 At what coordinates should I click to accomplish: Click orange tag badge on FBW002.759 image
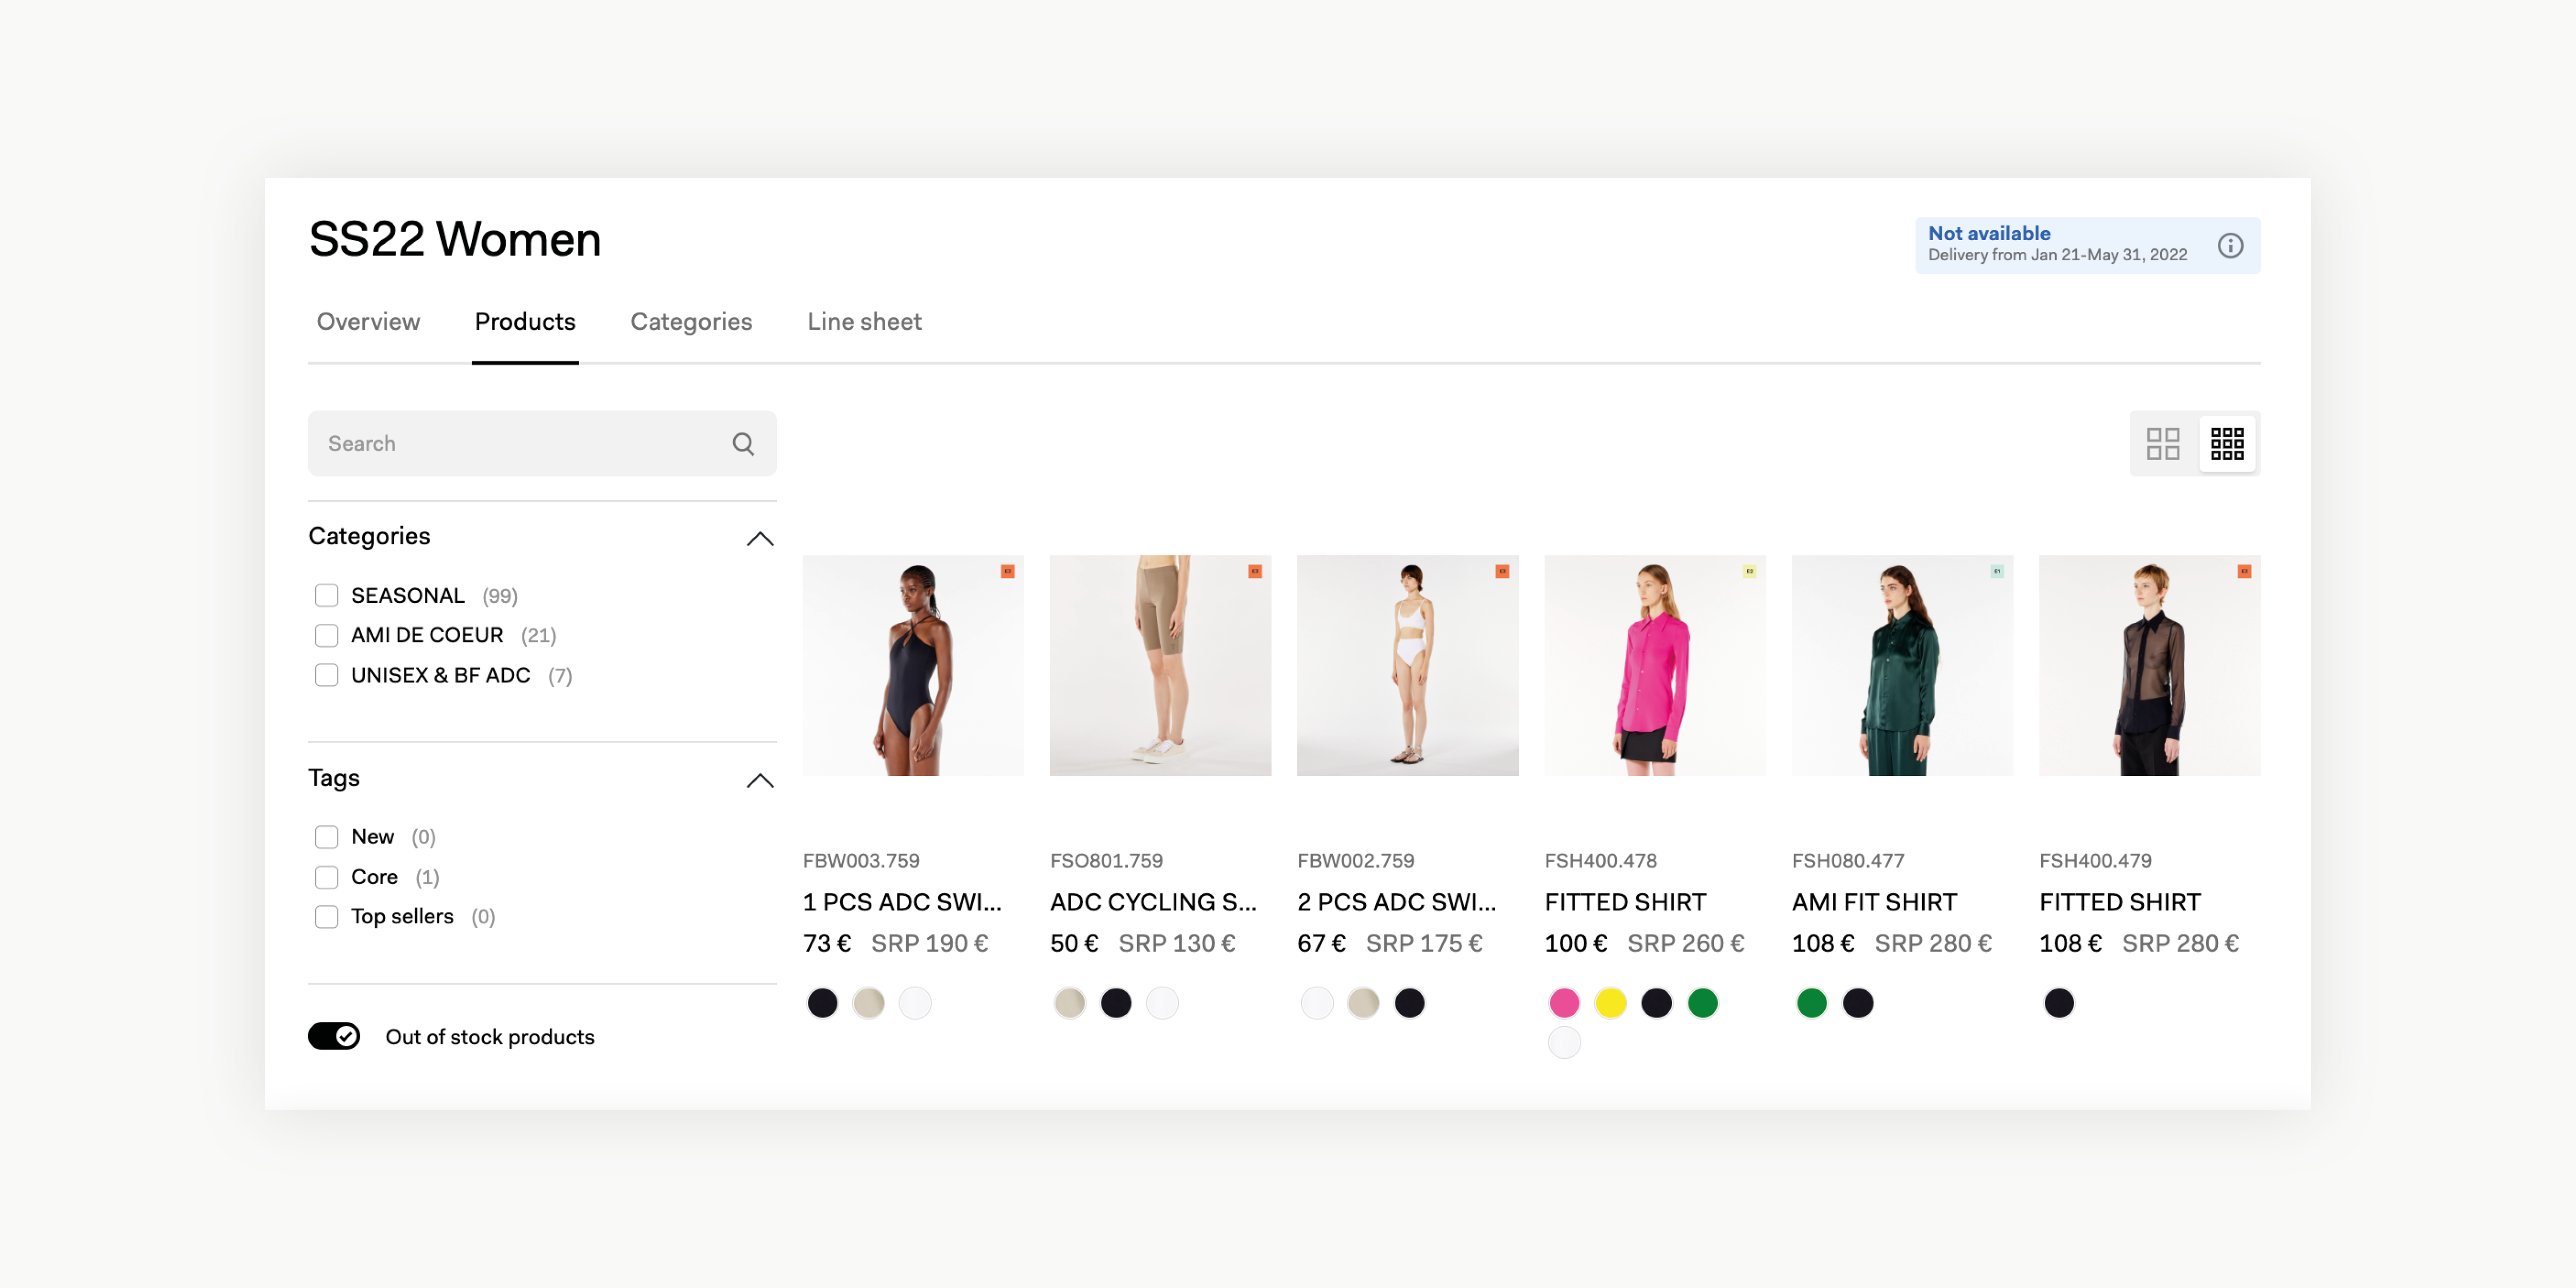1501,571
